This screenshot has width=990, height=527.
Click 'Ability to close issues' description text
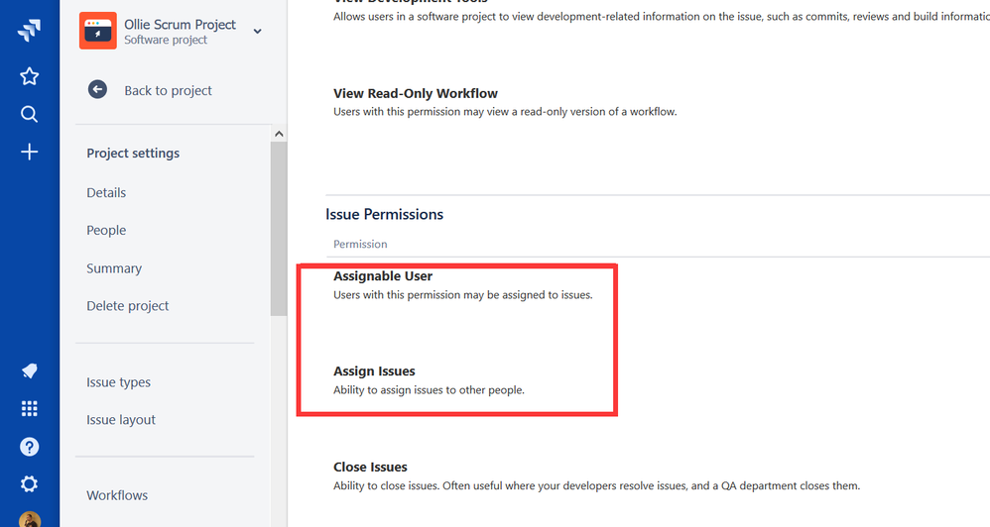pyautogui.click(x=596, y=486)
